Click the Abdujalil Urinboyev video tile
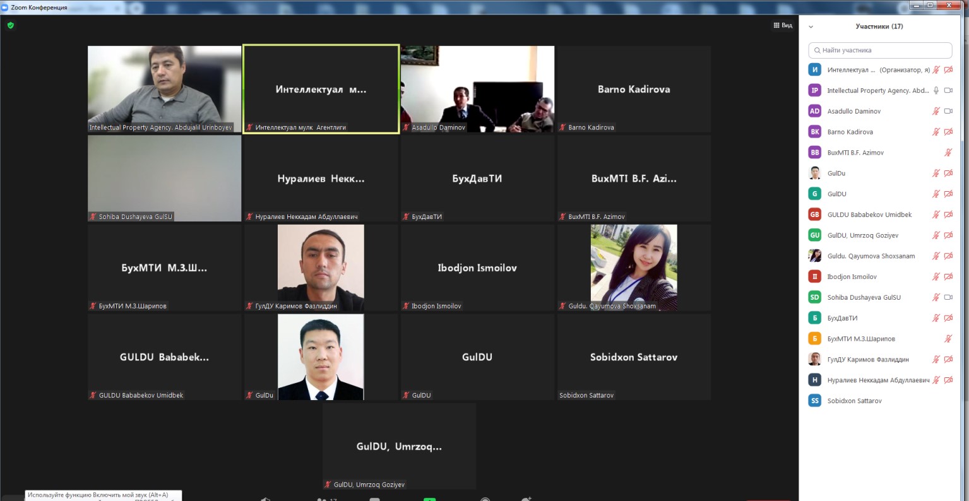 coord(164,88)
